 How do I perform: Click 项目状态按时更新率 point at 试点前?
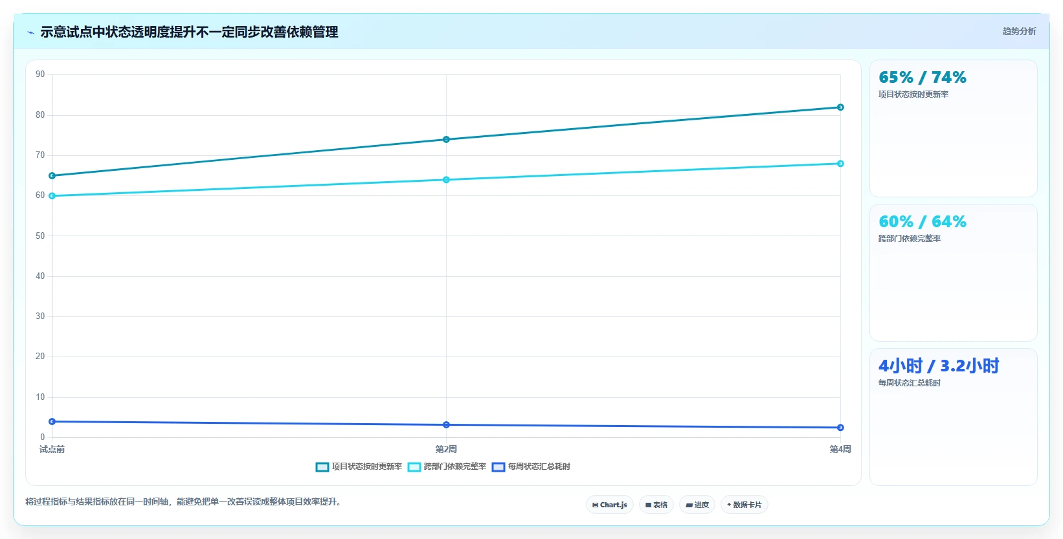pos(52,176)
